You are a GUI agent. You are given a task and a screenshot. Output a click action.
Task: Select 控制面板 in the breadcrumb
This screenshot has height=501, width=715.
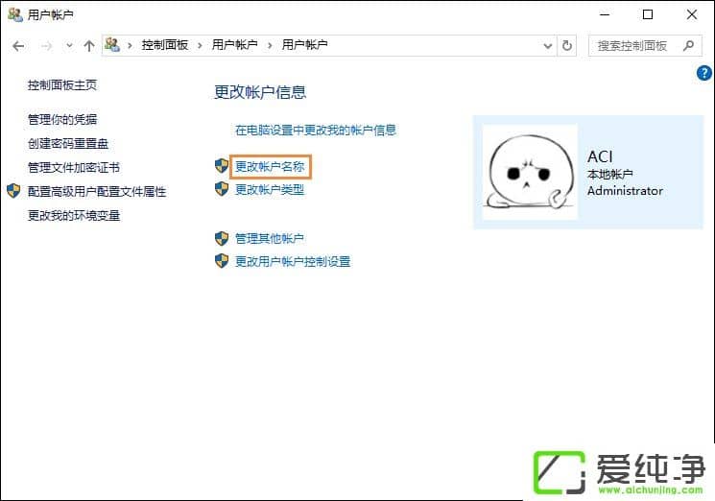(165, 45)
